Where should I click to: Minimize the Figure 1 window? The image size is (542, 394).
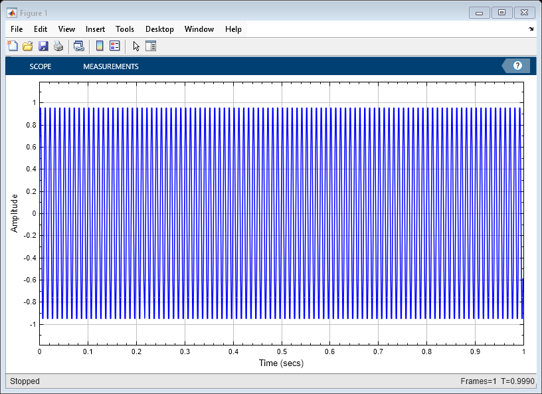[479, 13]
